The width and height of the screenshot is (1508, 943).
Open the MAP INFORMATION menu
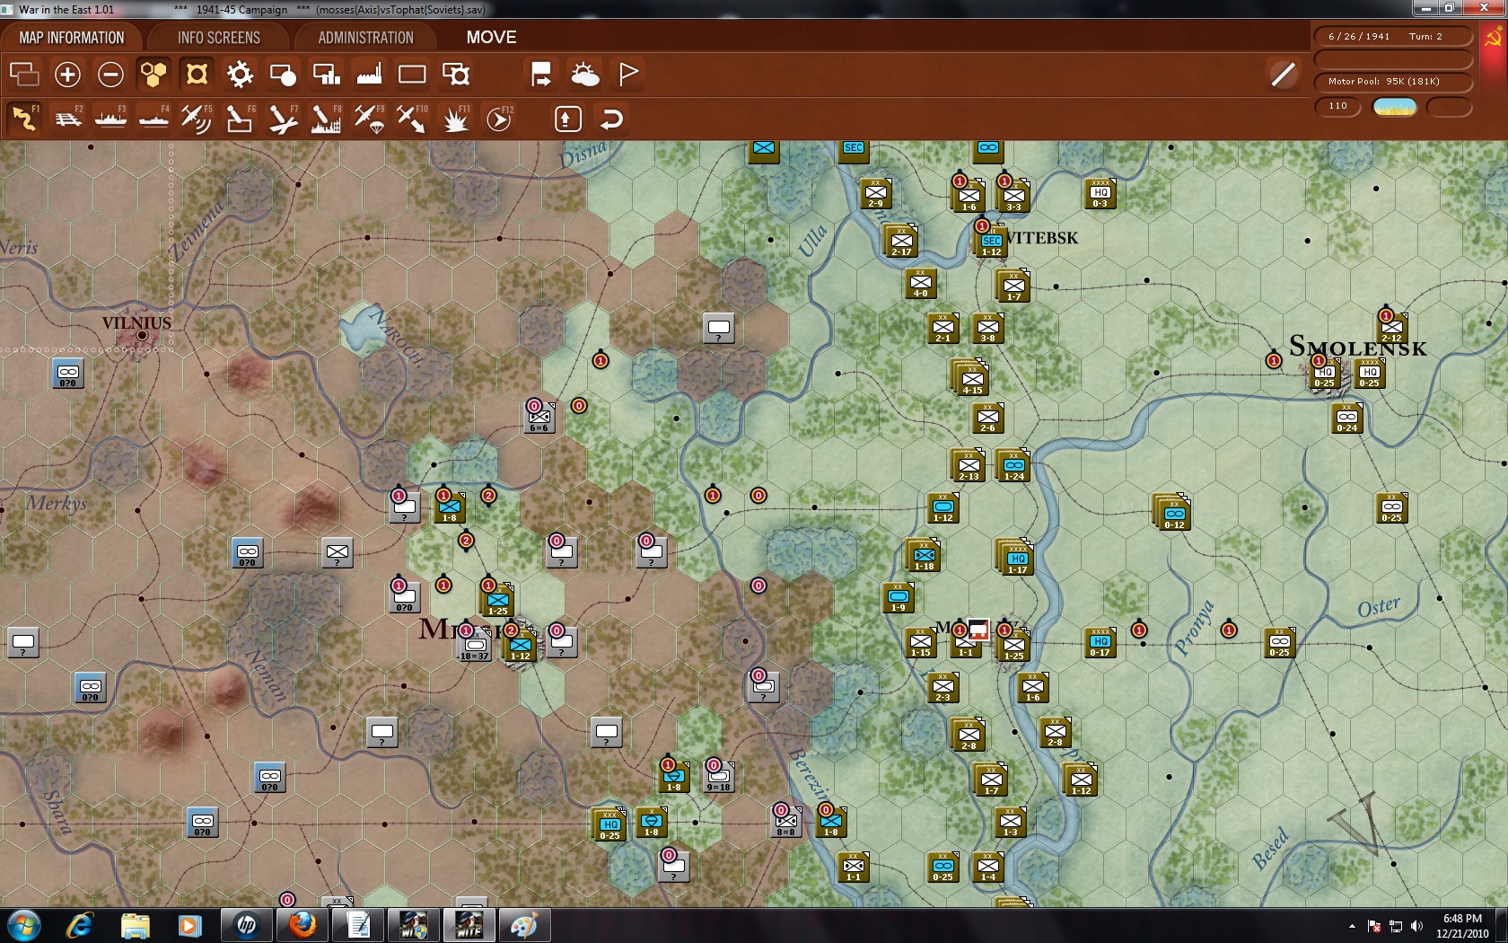pyautogui.click(x=70, y=37)
